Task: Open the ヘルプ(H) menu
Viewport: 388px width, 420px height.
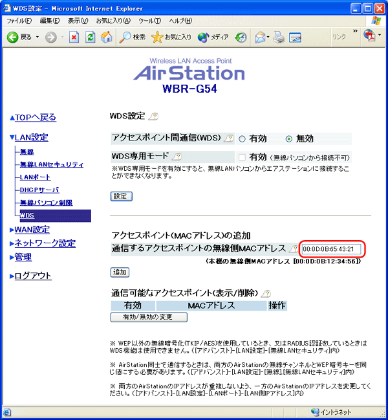Action: coord(180,21)
